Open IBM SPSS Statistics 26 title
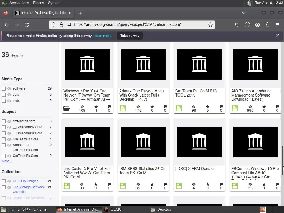284x213 pixels. coord(143,171)
